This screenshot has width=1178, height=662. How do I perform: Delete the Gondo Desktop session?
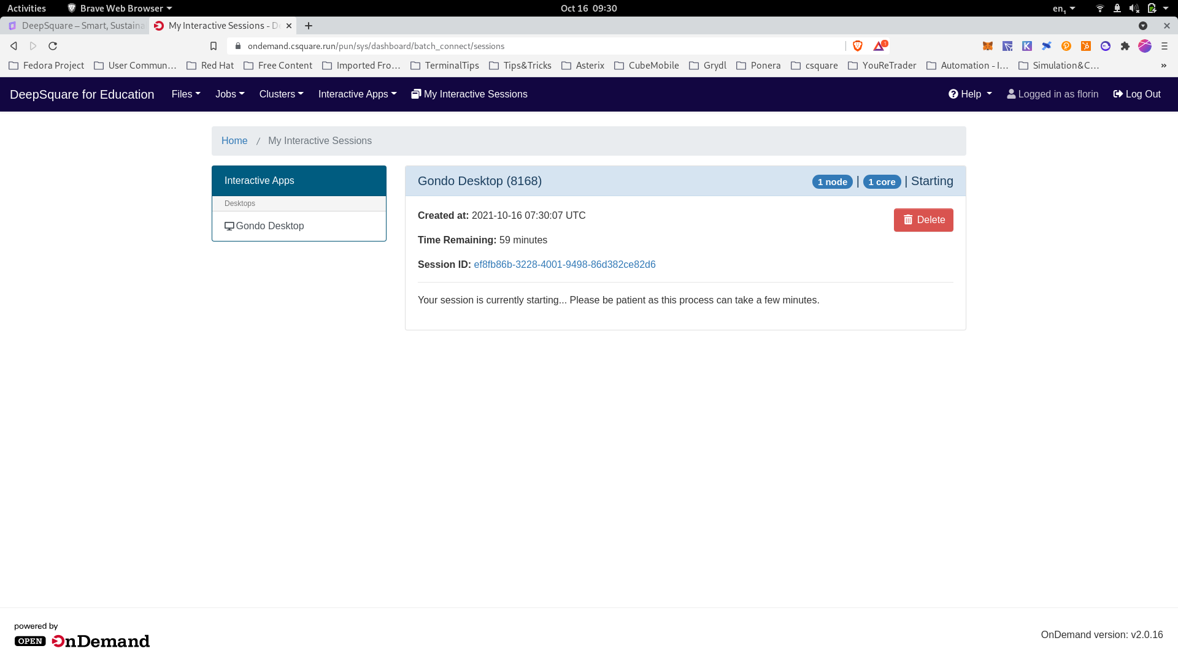click(x=923, y=220)
